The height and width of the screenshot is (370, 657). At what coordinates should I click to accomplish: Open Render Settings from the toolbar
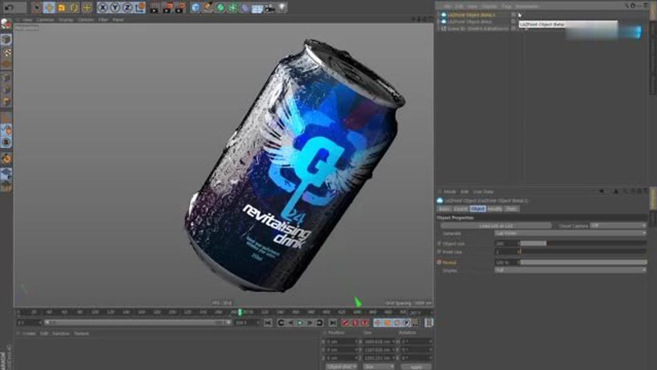[x=195, y=8]
